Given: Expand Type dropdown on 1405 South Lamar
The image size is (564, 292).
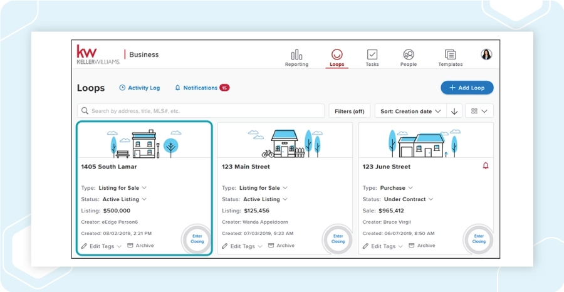Looking at the screenshot, I should pos(127,188).
